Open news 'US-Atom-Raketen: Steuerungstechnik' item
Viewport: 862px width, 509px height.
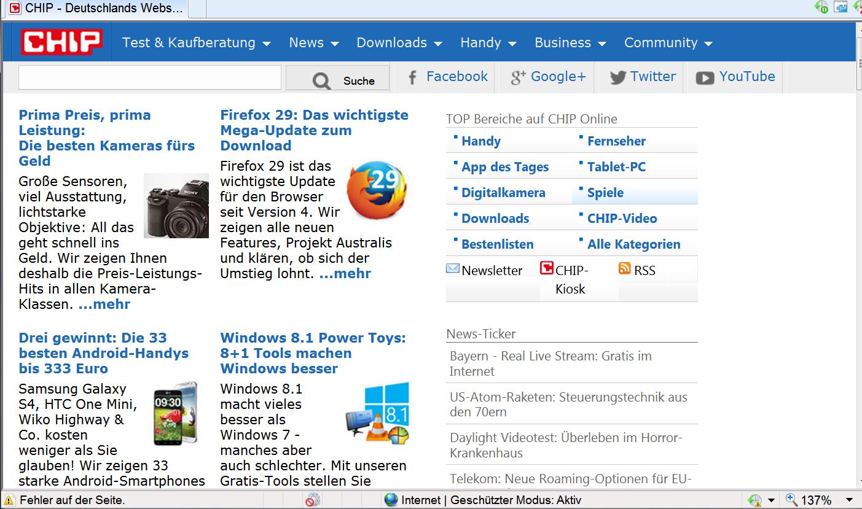click(568, 404)
